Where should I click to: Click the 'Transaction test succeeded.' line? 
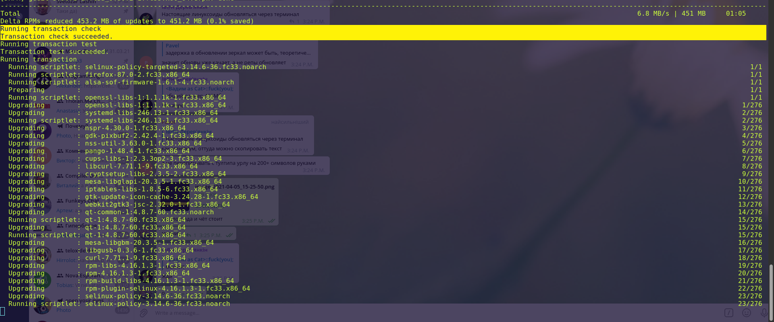click(55, 52)
